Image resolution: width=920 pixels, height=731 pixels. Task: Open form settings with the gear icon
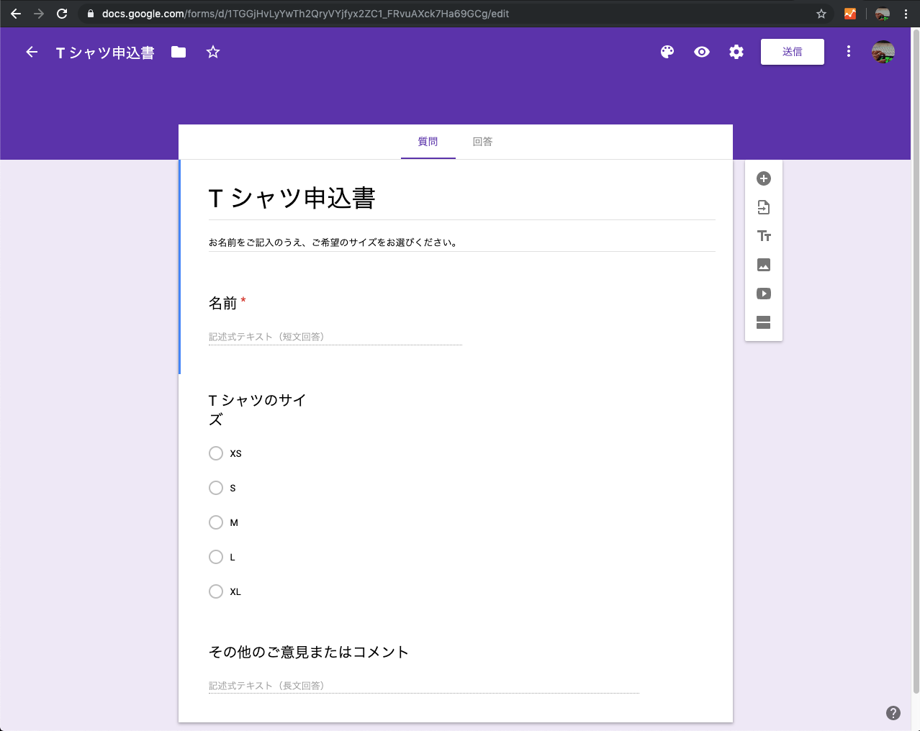[x=736, y=51]
